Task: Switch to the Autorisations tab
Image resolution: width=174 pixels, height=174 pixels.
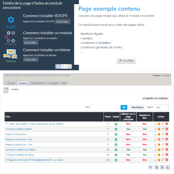Action: 38,83
